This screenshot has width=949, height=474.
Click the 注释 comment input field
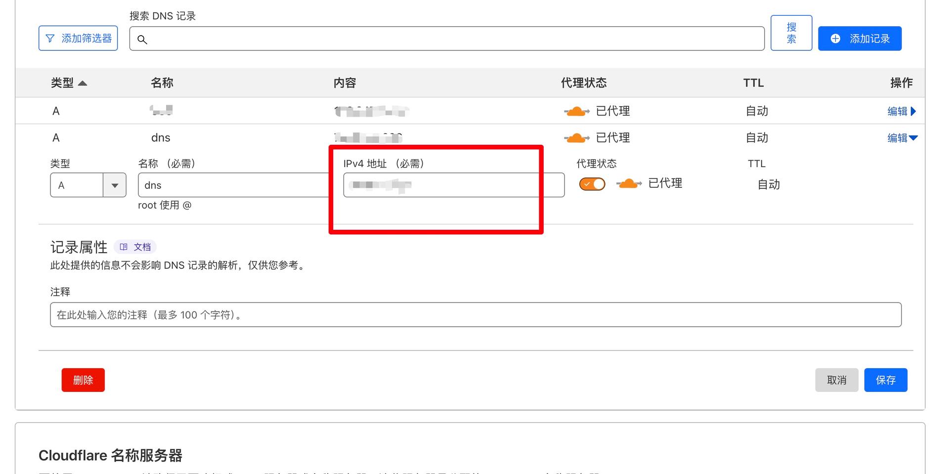click(475, 314)
